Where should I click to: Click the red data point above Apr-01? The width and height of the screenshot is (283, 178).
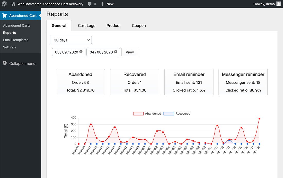point(217,125)
